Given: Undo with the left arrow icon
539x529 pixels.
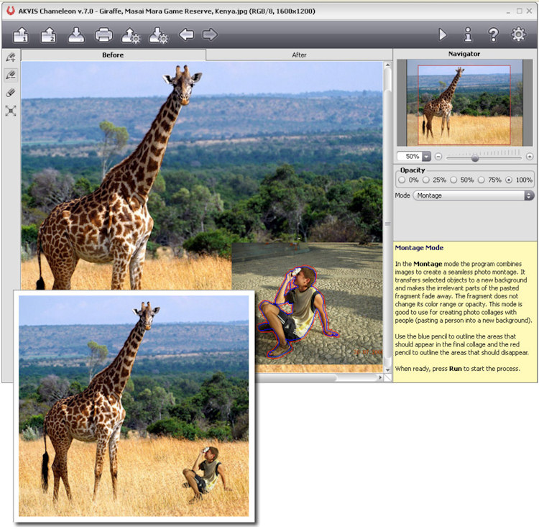Looking at the screenshot, I should (186, 34).
